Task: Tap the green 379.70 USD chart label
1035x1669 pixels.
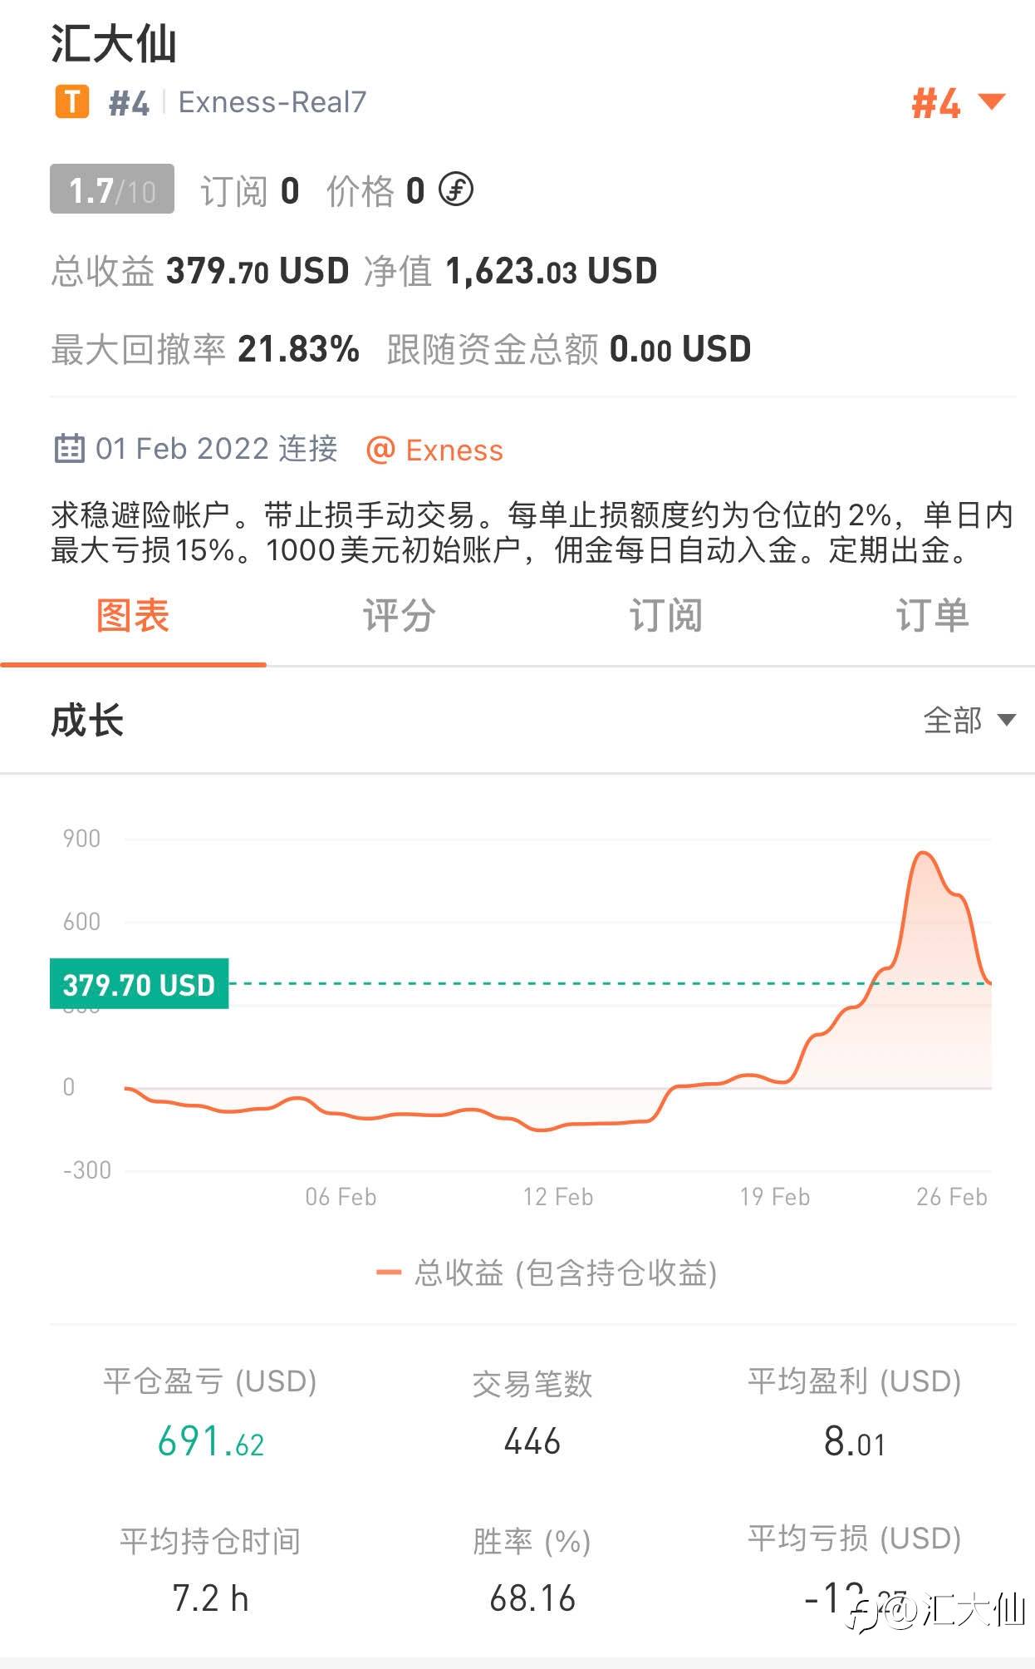Action: 139,985
